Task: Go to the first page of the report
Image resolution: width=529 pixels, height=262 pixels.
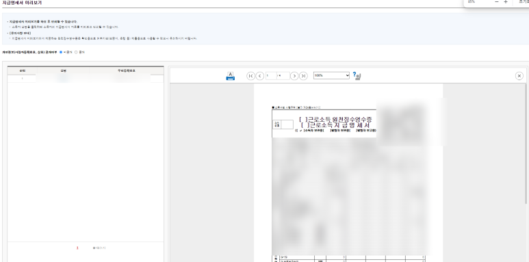Action: click(250, 76)
